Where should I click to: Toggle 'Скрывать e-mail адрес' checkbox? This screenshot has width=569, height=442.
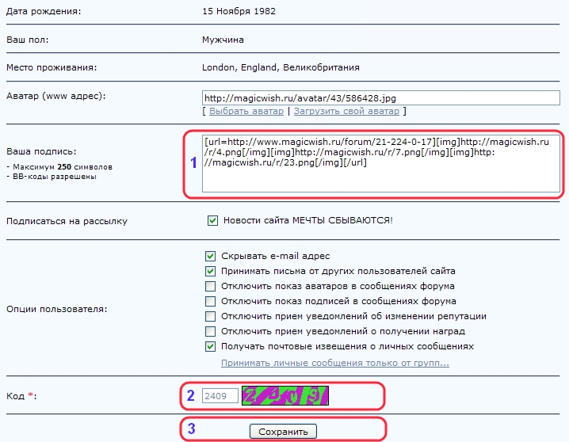pos(210,256)
